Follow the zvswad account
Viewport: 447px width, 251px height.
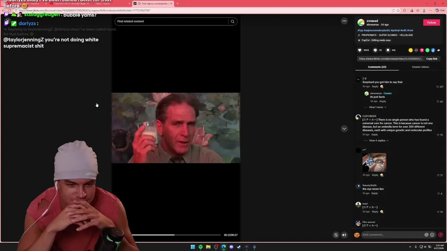(x=432, y=23)
